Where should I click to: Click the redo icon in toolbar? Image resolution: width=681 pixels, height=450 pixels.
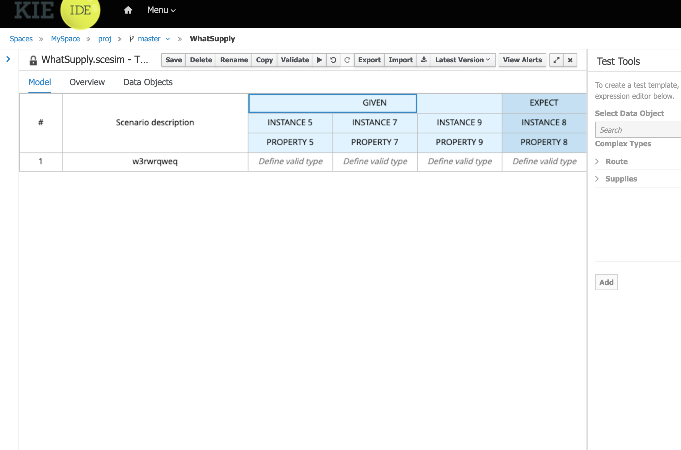[347, 60]
